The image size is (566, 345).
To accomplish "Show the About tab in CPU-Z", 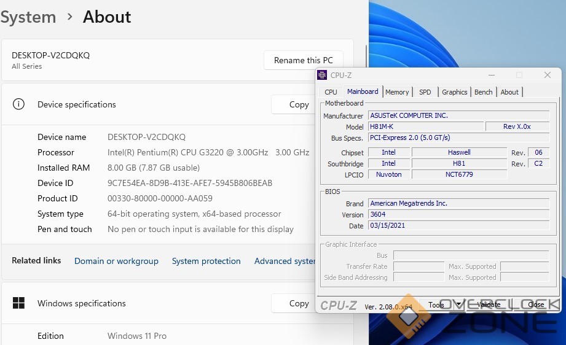I will pyautogui.click(x=509, y=92).
